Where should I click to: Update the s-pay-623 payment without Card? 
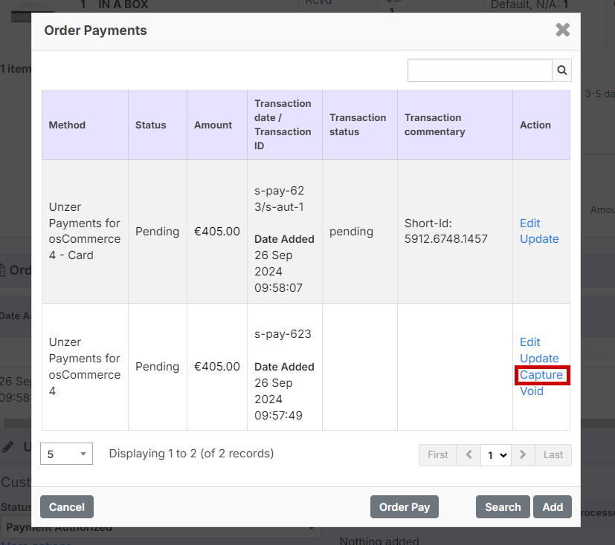pyautogui.click(x=539, y=358)
